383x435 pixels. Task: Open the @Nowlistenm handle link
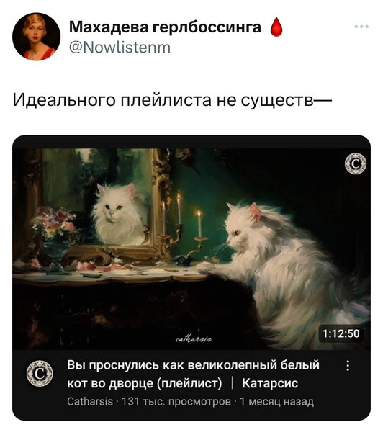[x=120, y=48]
